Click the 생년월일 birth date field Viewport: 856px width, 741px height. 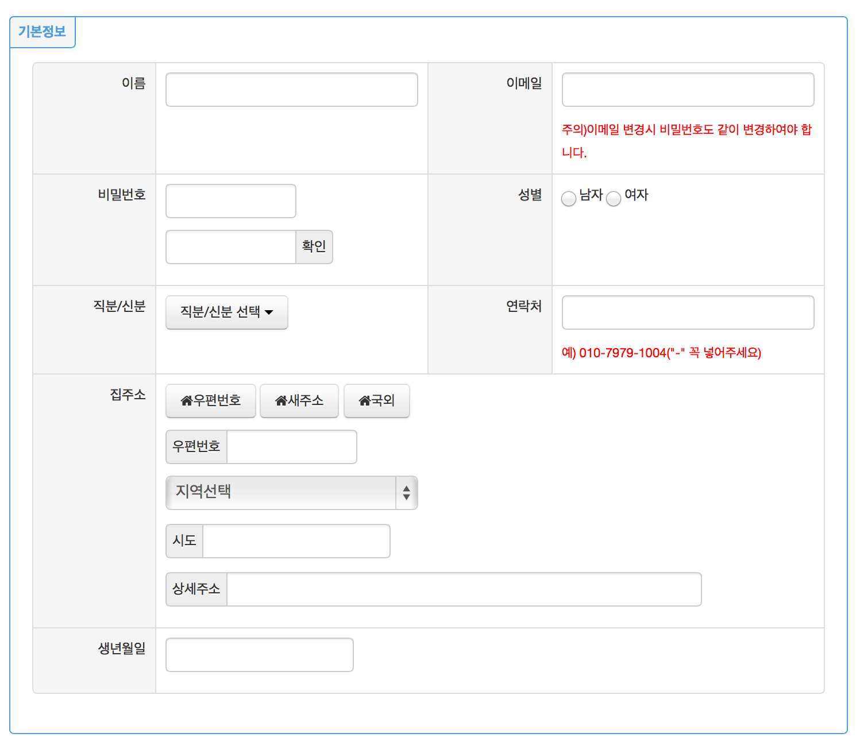tap(259, 655)
